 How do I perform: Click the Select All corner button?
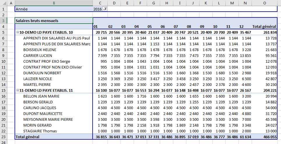pyautogui.click(x=3, y=3)
